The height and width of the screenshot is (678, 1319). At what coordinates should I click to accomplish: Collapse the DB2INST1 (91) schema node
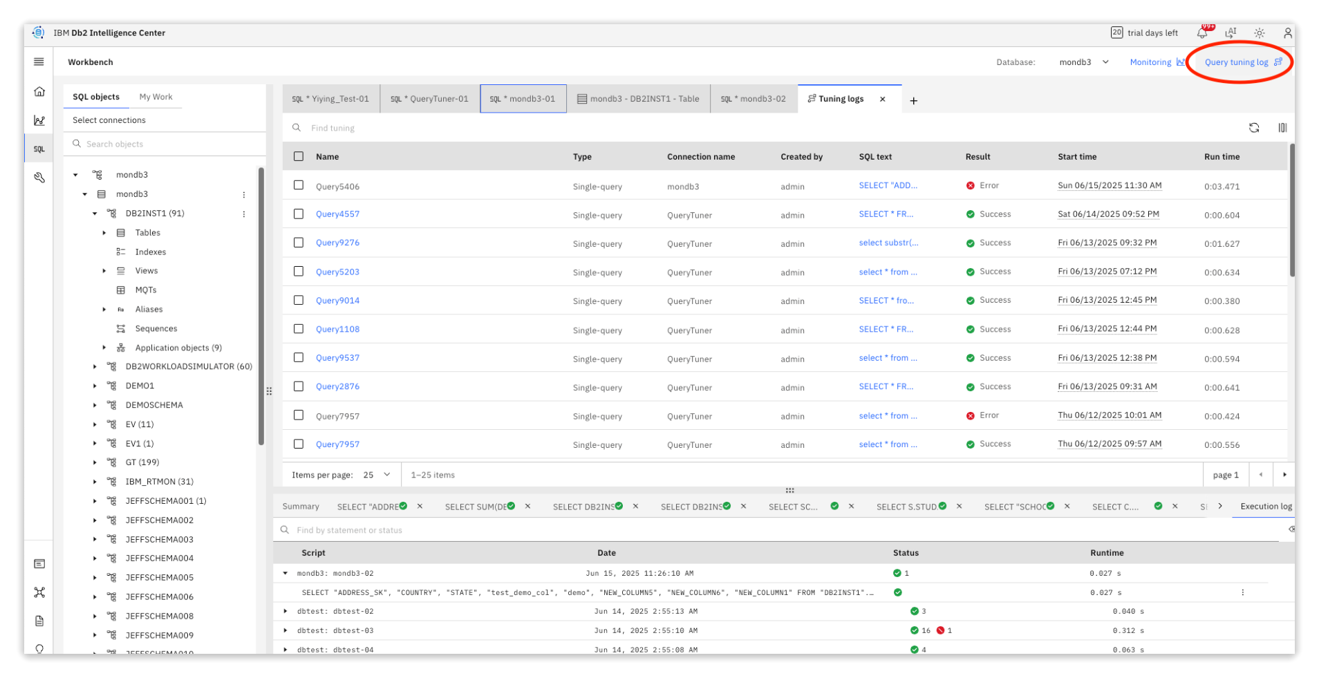[x=95, y=214]
